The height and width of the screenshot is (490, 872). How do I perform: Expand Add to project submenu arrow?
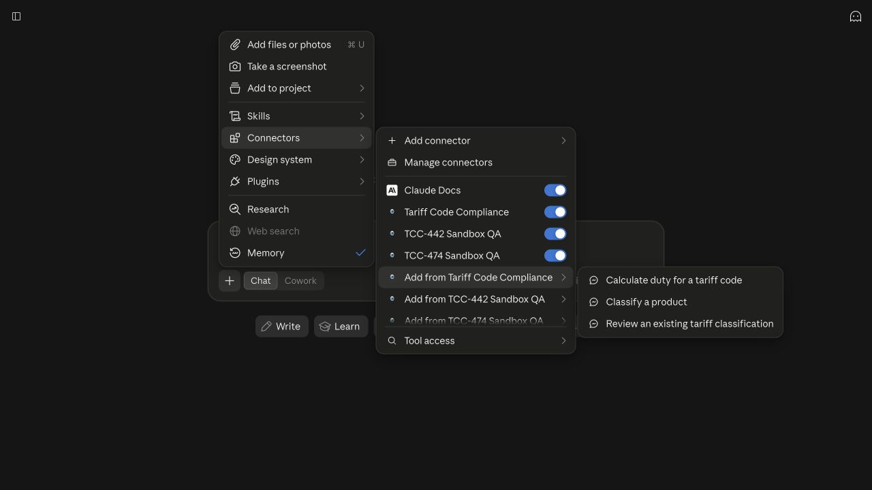(362, 88)
